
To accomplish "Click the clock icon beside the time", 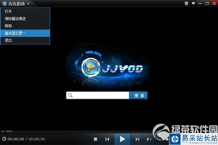I will coord(4,139).
